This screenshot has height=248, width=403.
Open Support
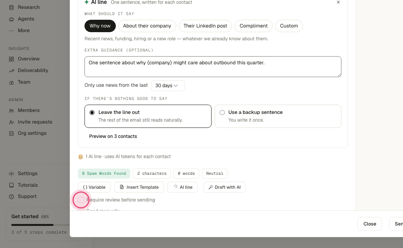pyautogui.click(x=27, y=196)
